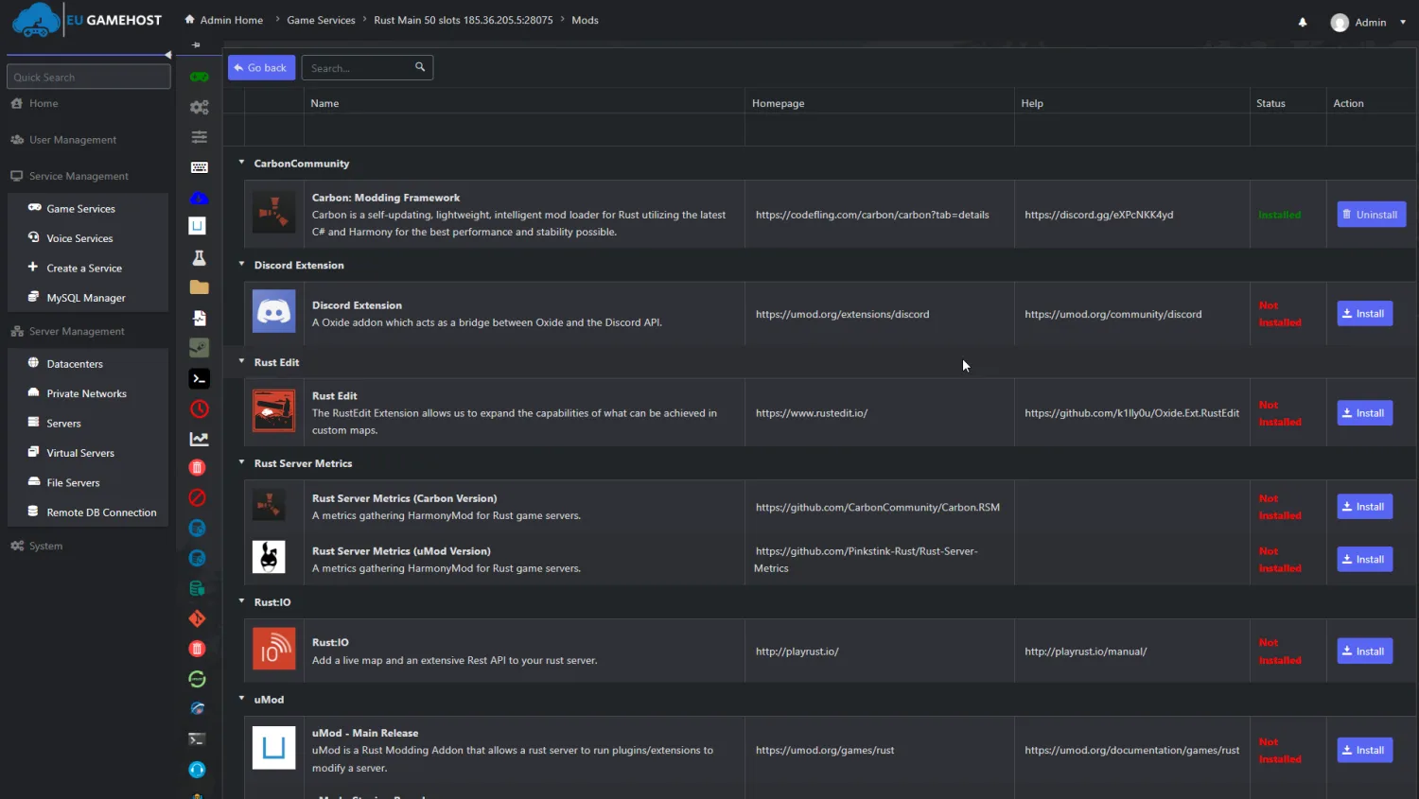Sort by the Status column header
This screenshot has width=1419, height=799.
coord(1270,103)
